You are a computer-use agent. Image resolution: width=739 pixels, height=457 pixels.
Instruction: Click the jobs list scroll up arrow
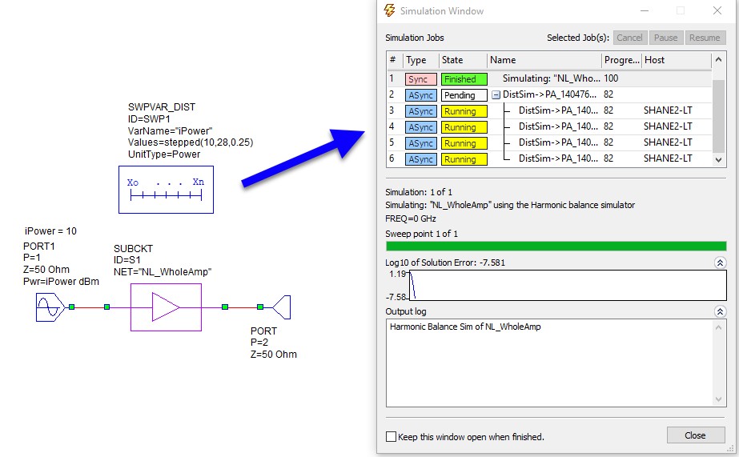pyautogui.click(x=718, y=59)
